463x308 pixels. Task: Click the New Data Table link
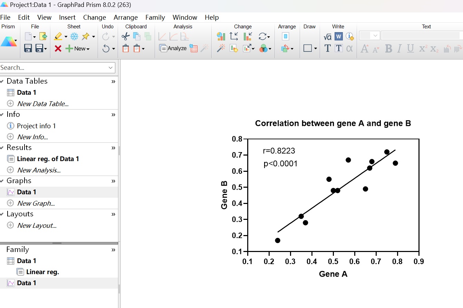(x=43, y=104)
